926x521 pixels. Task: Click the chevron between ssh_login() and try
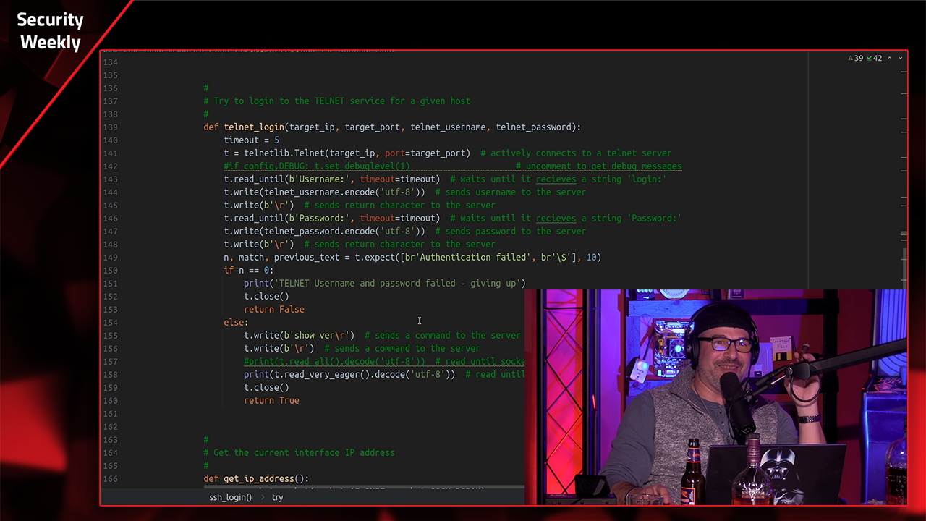pyautogui.click(x=262, y=497)
